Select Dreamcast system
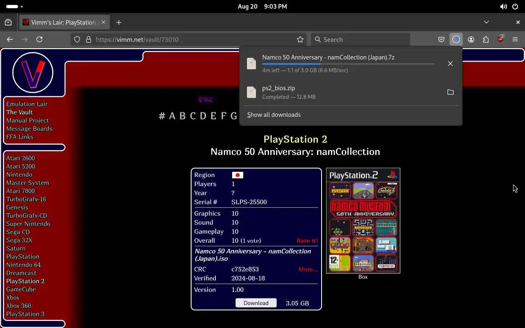This screenshot has height=328, width=525. point(21,273)
